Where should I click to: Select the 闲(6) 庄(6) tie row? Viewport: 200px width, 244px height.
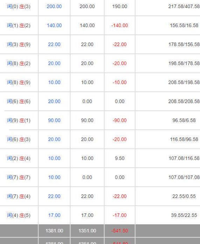click(100, 101)
